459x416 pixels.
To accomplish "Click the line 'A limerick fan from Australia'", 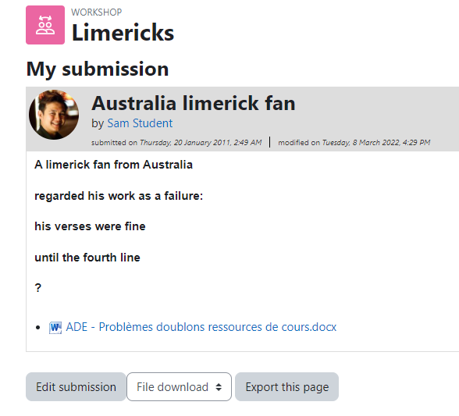I will [x=114, y=165].
